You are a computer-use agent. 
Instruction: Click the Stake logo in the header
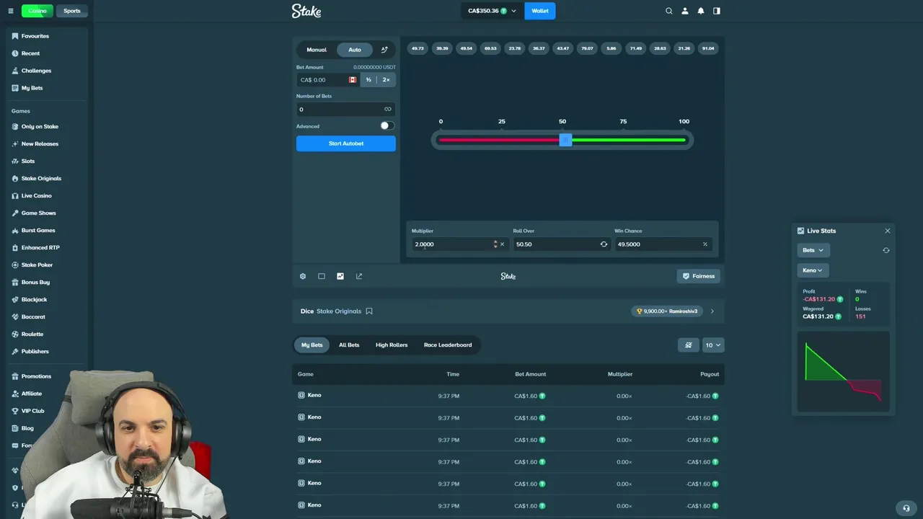(x=306, y=11)
